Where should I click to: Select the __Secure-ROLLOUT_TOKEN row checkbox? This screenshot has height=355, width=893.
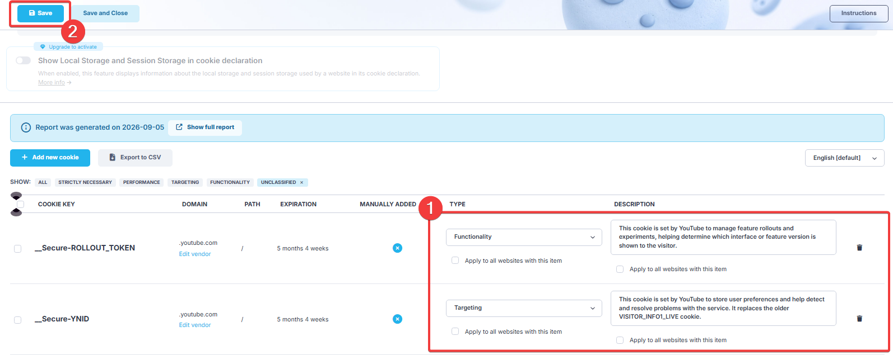point(17,249)
